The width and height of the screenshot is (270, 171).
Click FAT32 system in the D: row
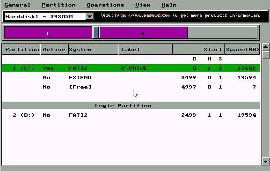(78, 115)
